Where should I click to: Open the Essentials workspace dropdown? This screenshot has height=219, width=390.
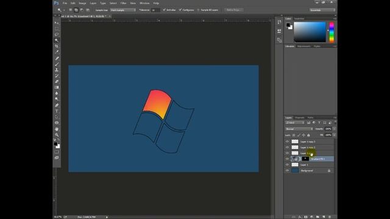click(x=322, y=10)
